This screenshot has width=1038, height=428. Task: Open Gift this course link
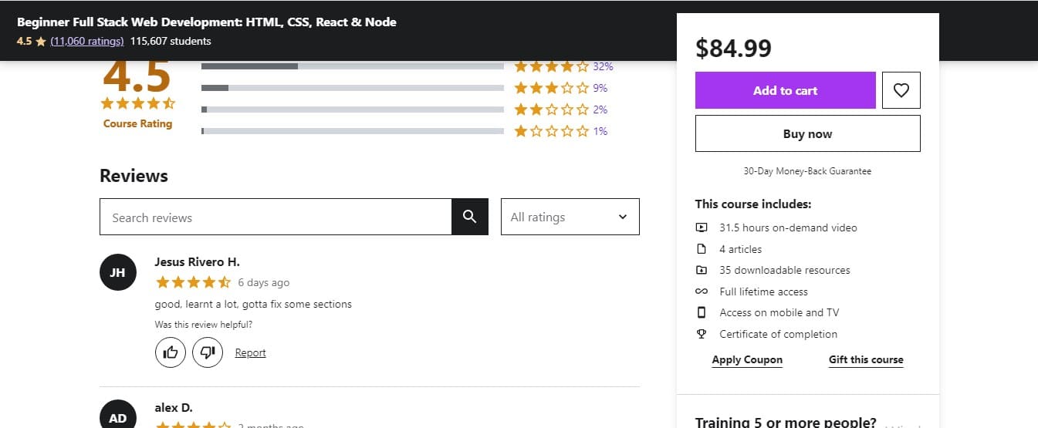[866, 359]
